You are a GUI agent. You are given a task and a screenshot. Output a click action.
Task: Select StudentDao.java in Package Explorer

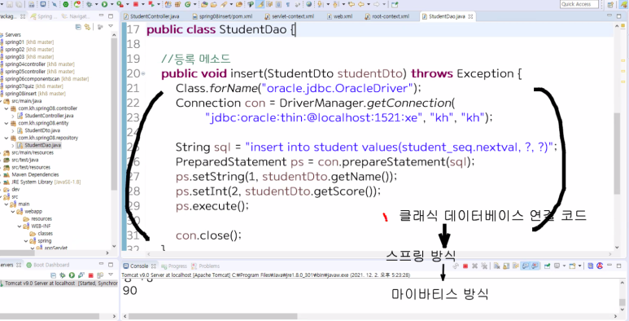38,145
